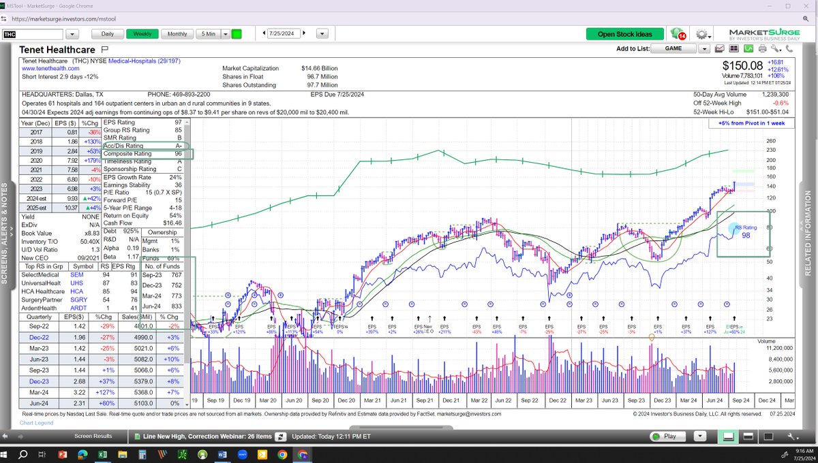Open the UHS symbol link for UniversalHealt
818x463 pixels.
77,282
